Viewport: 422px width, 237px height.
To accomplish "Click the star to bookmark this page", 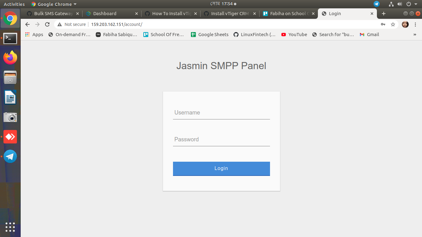I will click(x=393, y=24).
